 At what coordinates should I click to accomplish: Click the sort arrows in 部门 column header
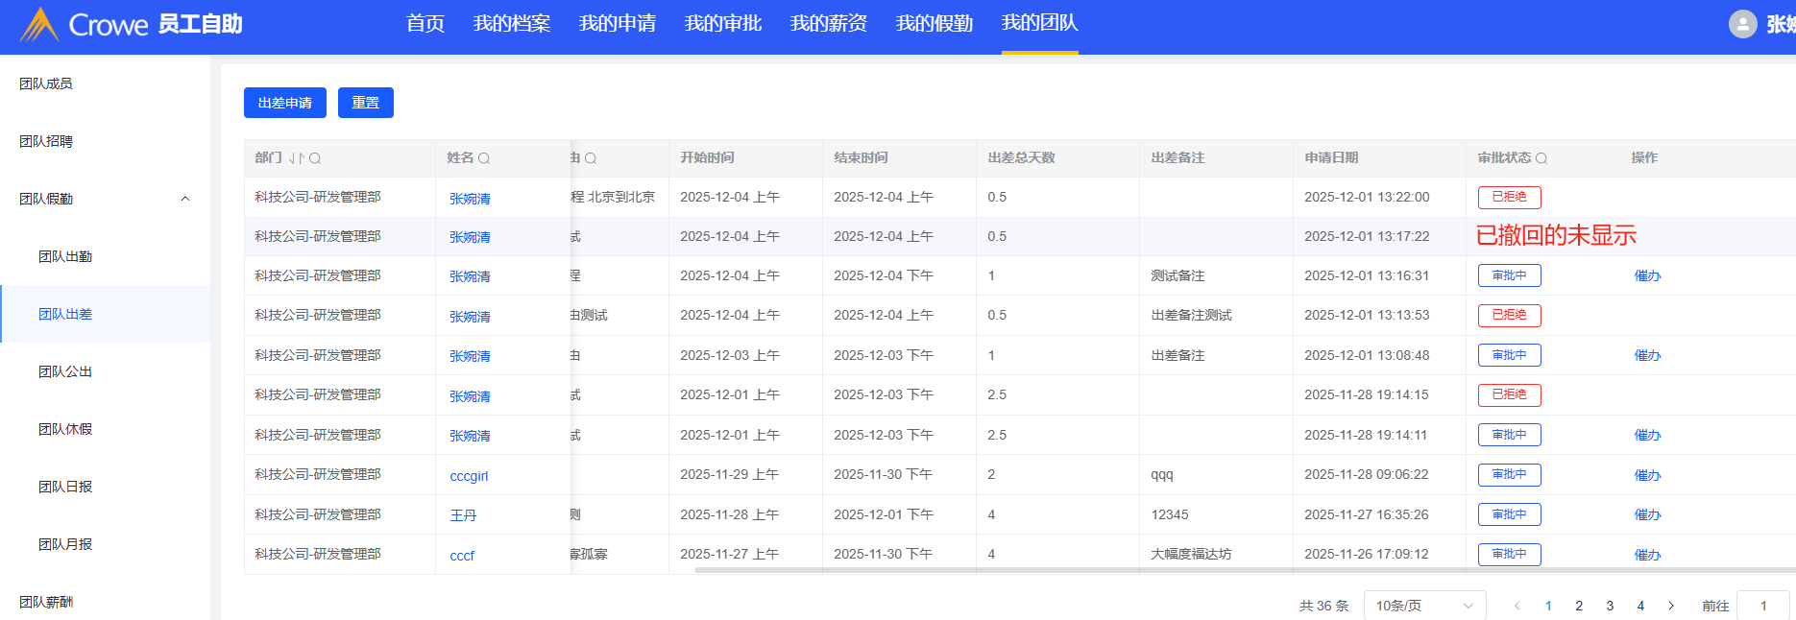coord(296,158)
